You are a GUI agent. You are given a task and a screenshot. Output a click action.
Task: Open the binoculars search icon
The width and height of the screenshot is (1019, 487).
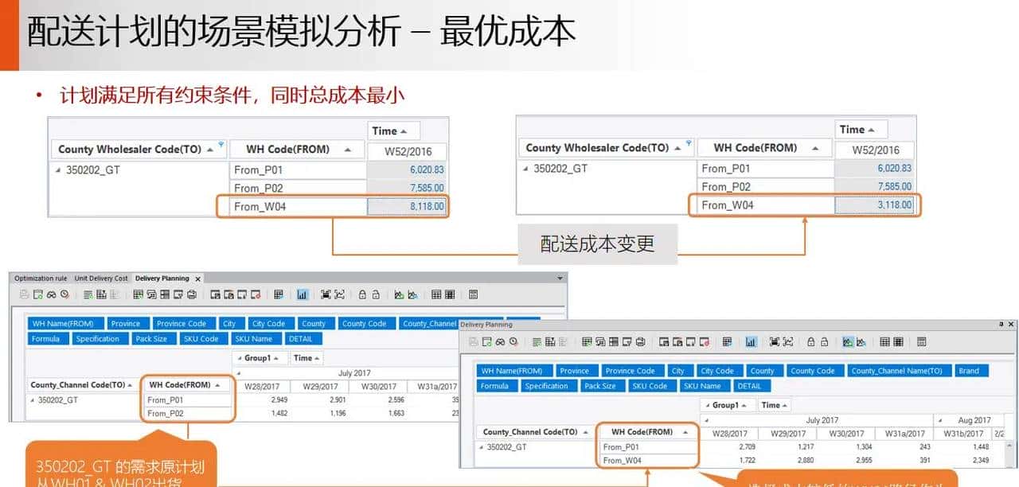(x=49, y=294)
